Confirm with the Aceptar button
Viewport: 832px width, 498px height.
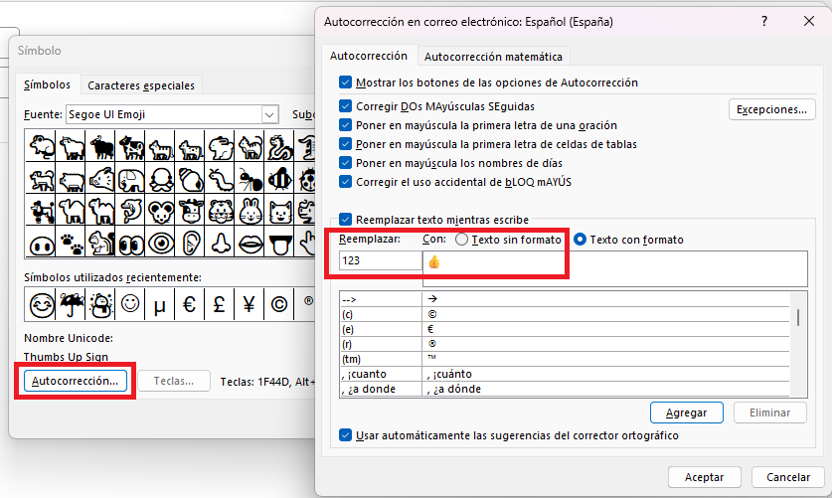pos(704,477)
